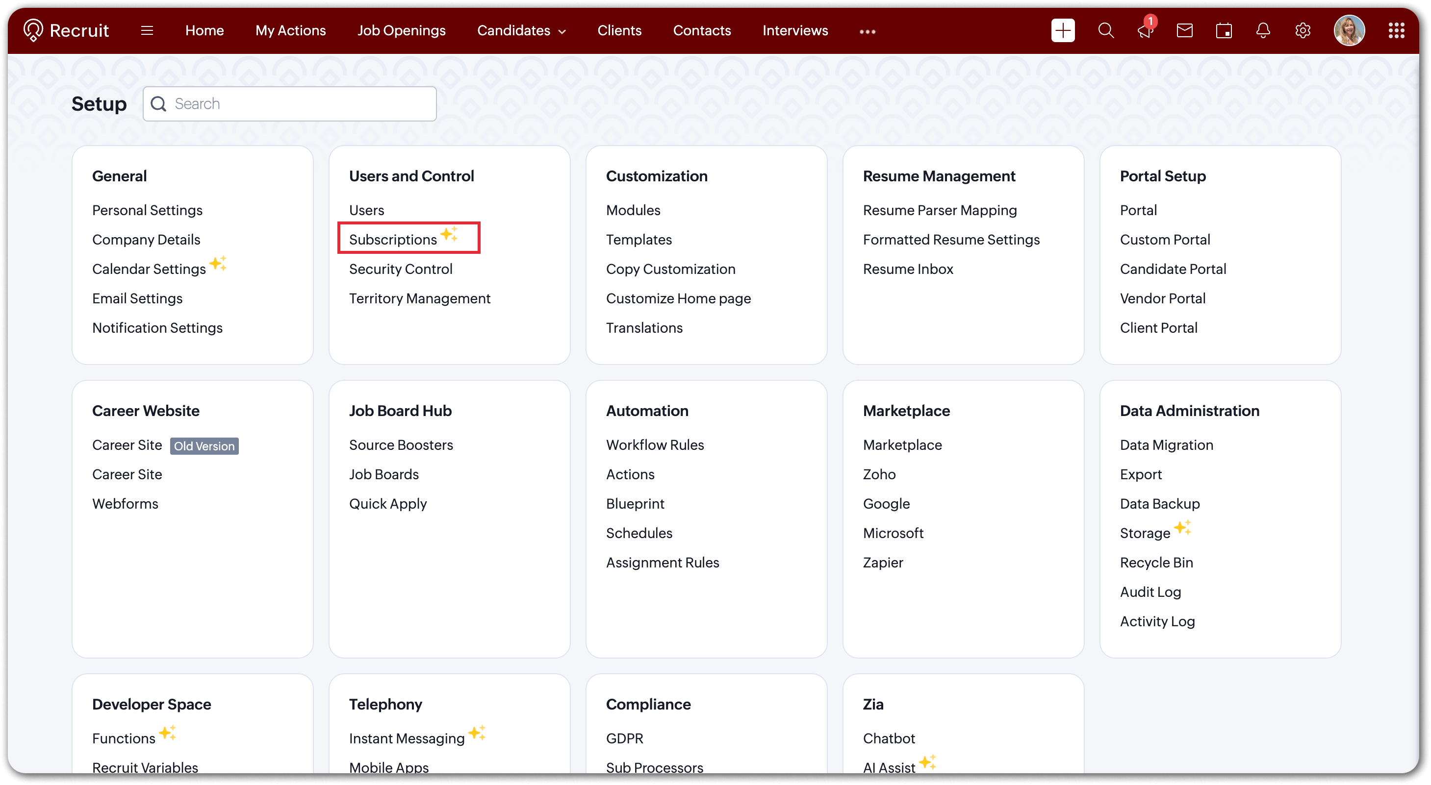
Task: Open Workflow Rules under Automation
Action: pos(654,444)
